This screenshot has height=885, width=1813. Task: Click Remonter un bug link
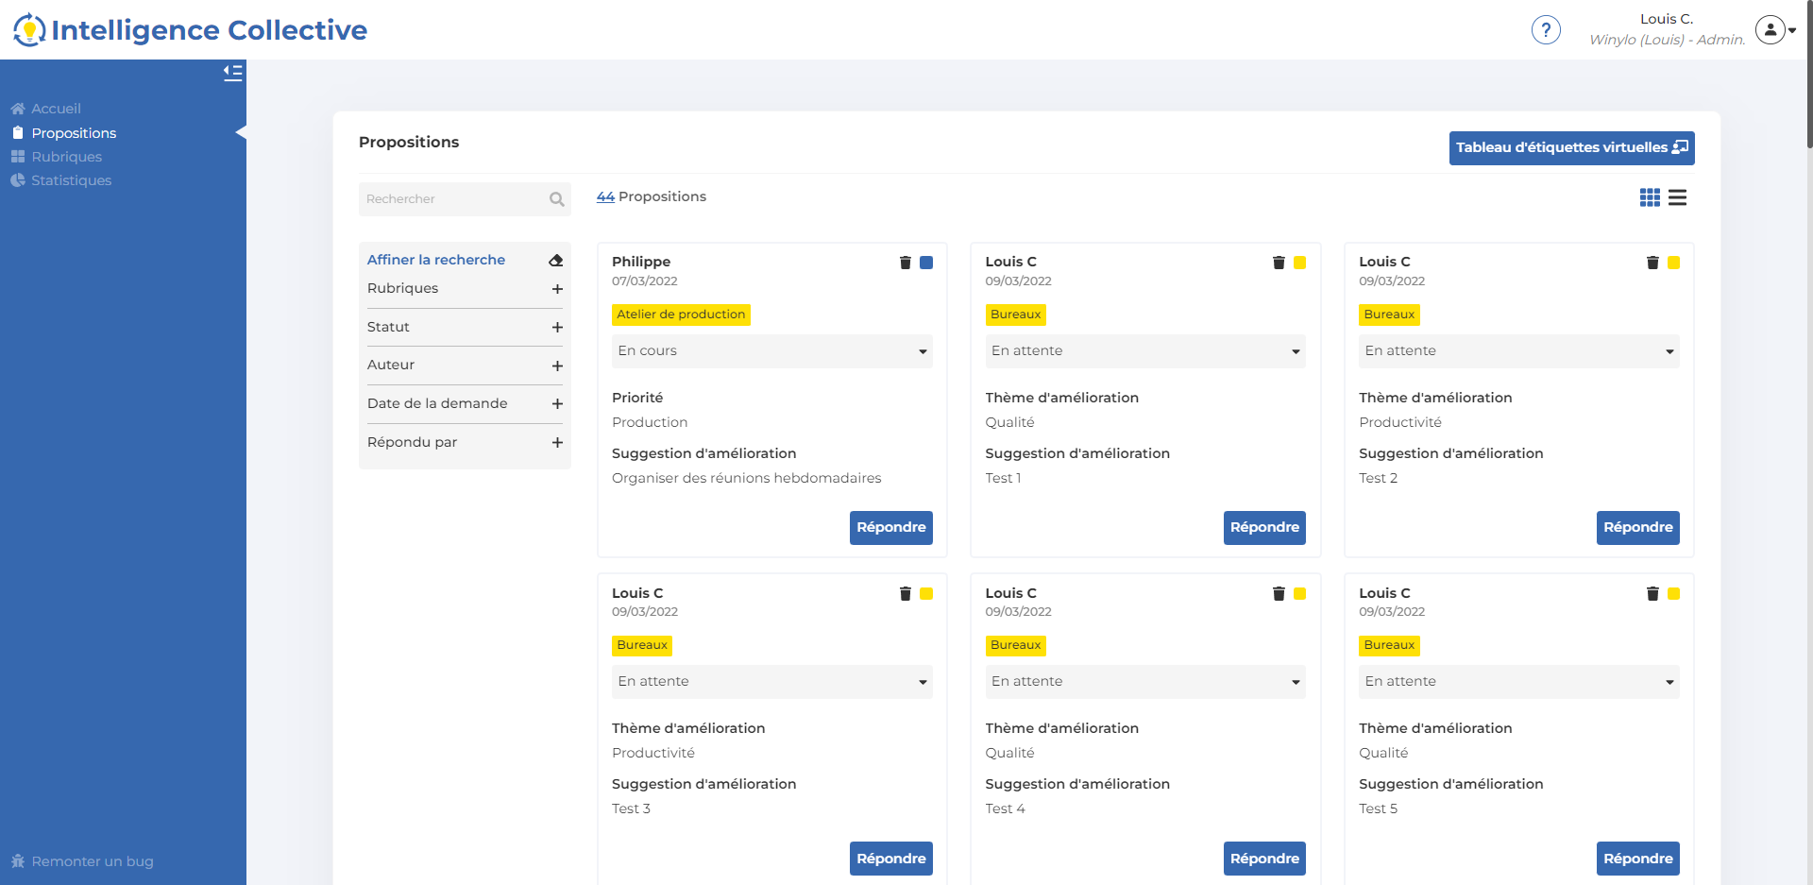tap(82, 861)
